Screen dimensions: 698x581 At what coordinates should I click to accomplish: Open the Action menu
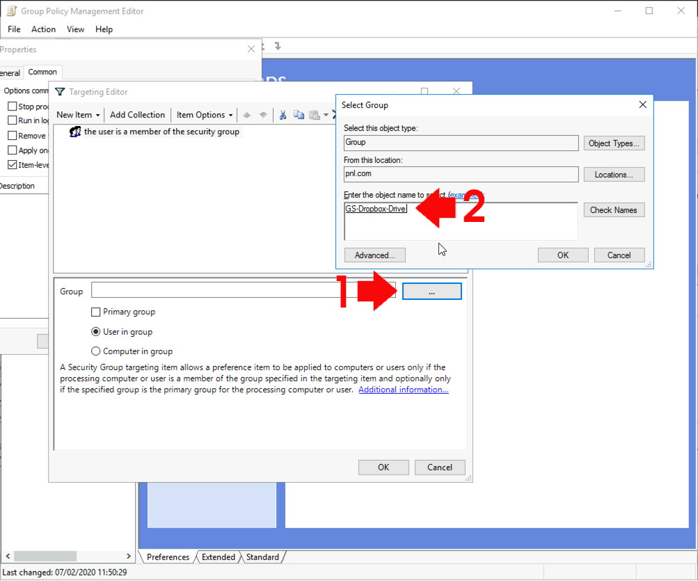point(43,29)
